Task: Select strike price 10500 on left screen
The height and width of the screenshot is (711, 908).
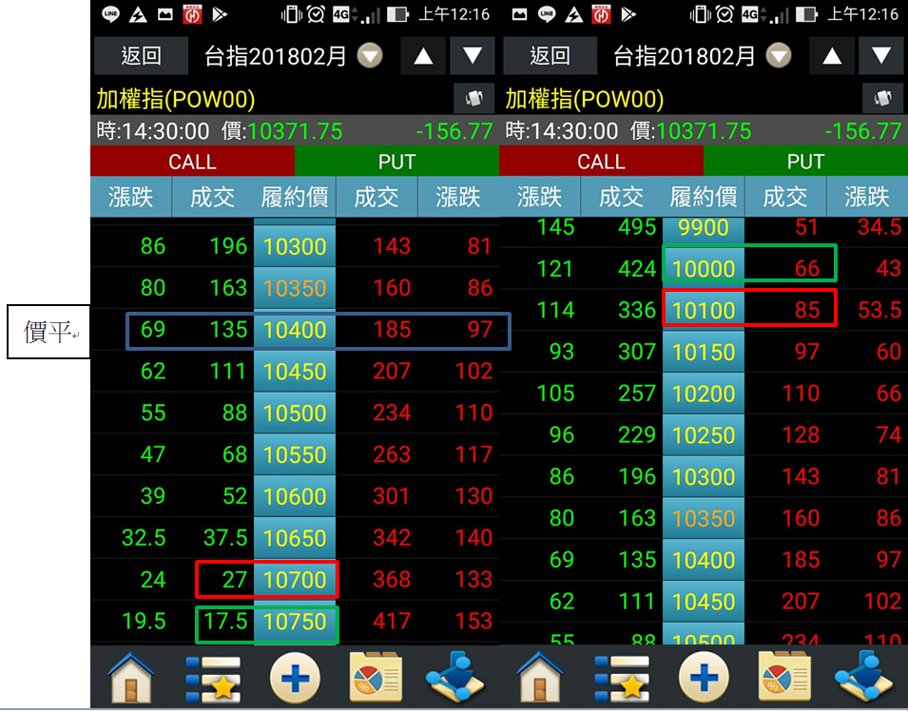Action: (295, 413)
